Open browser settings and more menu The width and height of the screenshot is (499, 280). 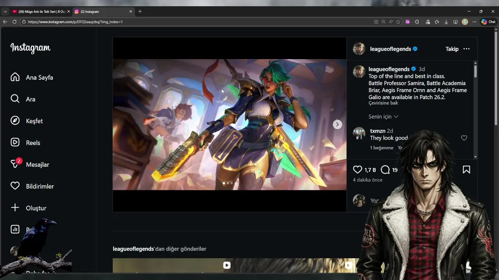[474, 22]
